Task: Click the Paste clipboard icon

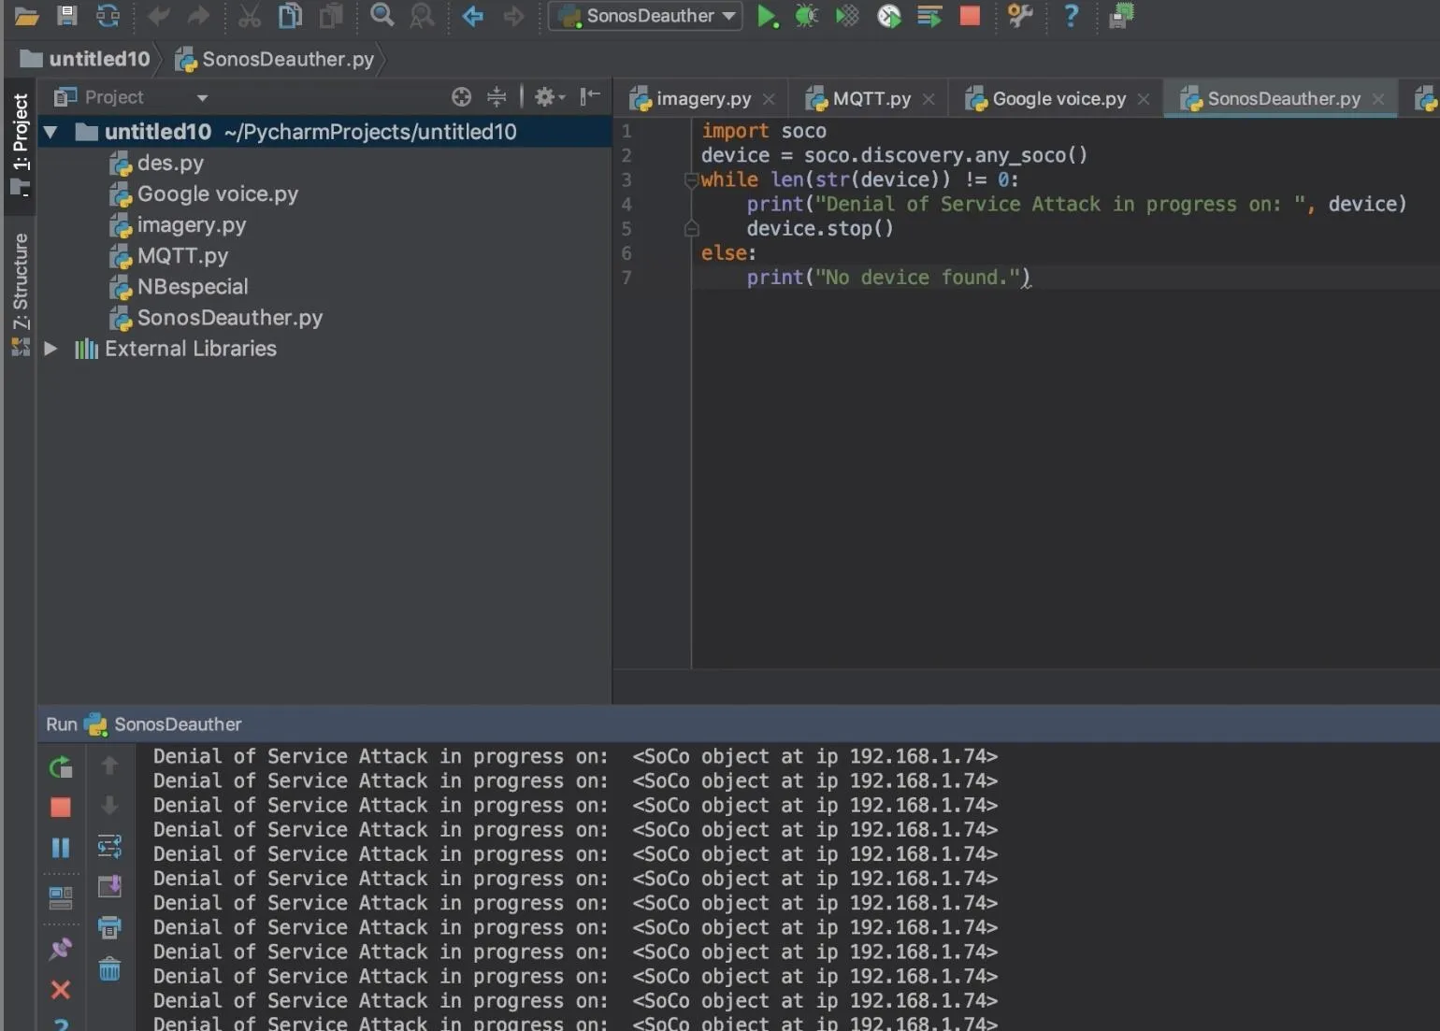Action: [x=331, y=15]
